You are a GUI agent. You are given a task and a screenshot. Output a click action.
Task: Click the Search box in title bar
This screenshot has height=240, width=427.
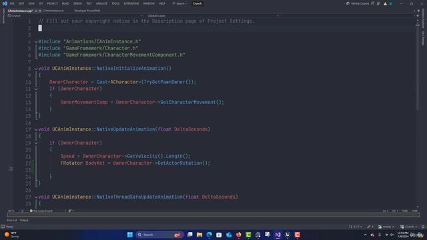[x=179, y=3]
